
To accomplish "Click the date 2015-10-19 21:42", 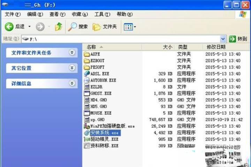I will [224, 120].
